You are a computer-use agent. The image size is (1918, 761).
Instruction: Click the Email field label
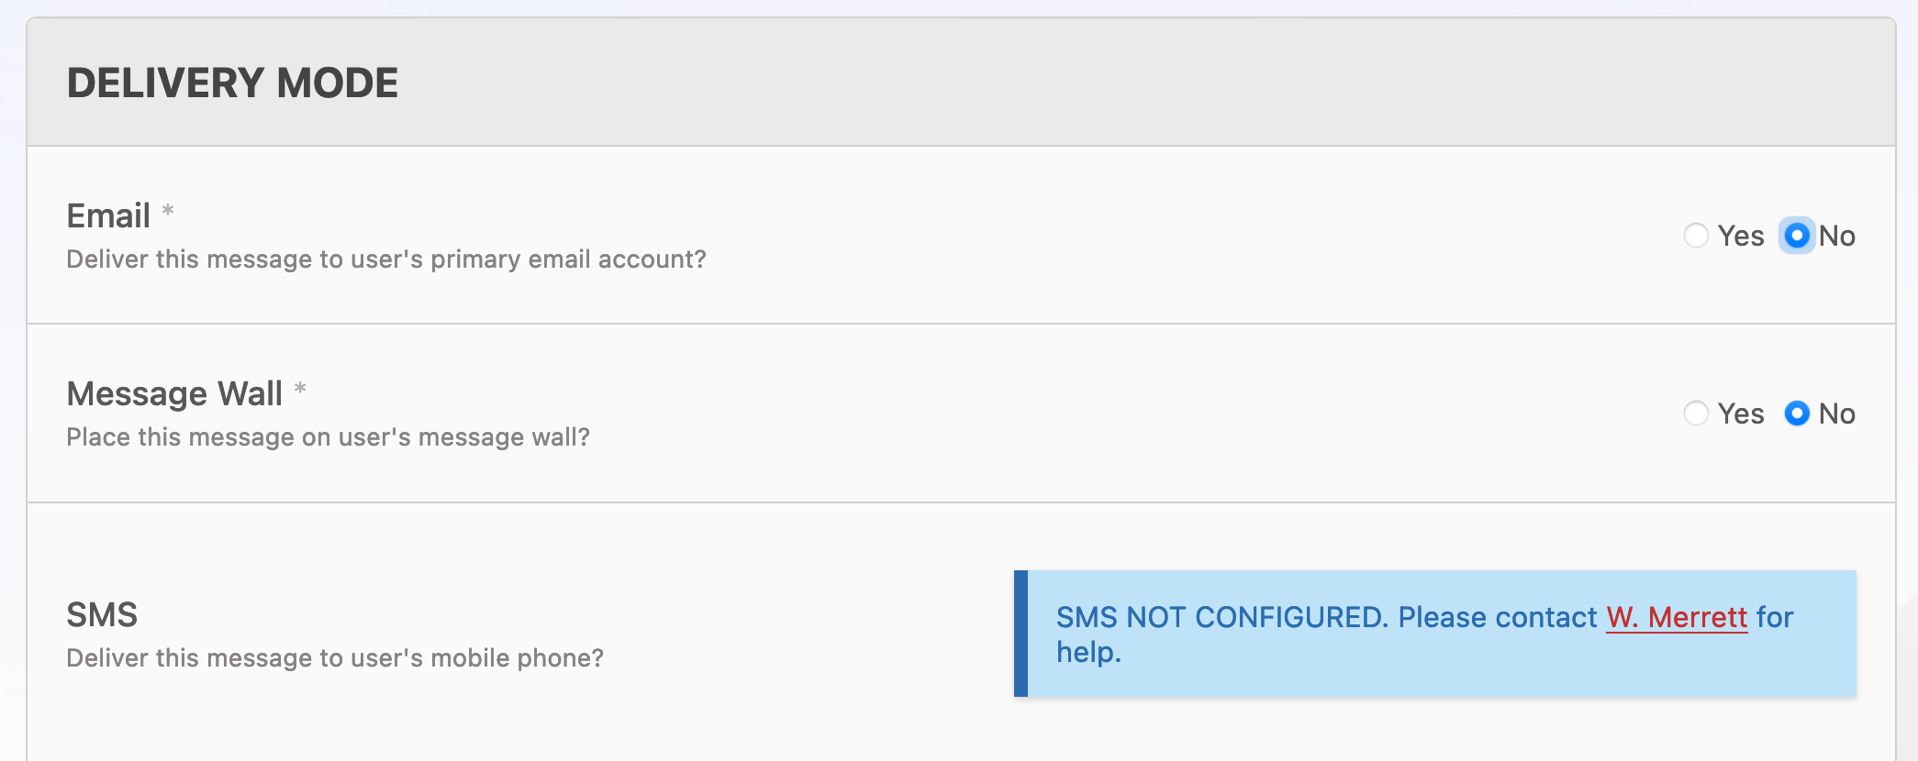point(108,215)
